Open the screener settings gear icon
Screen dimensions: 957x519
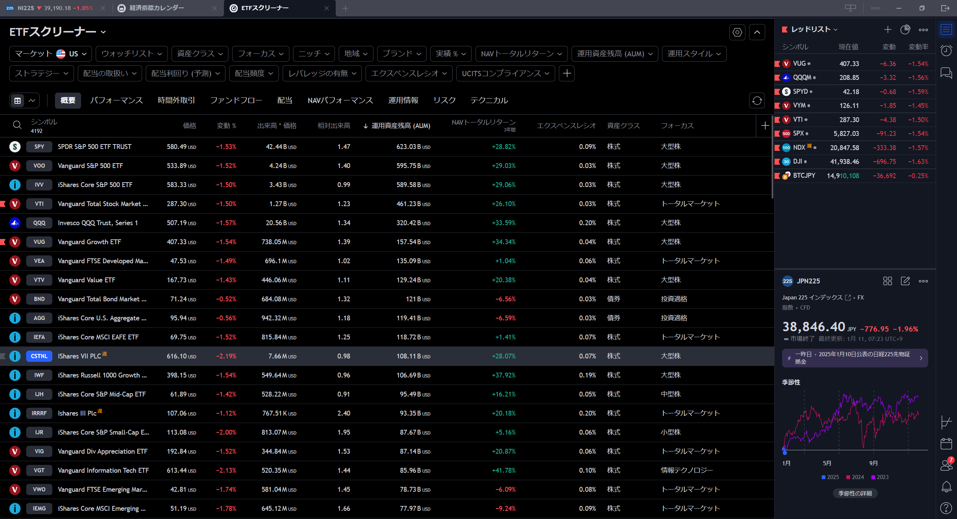[737, 32]
